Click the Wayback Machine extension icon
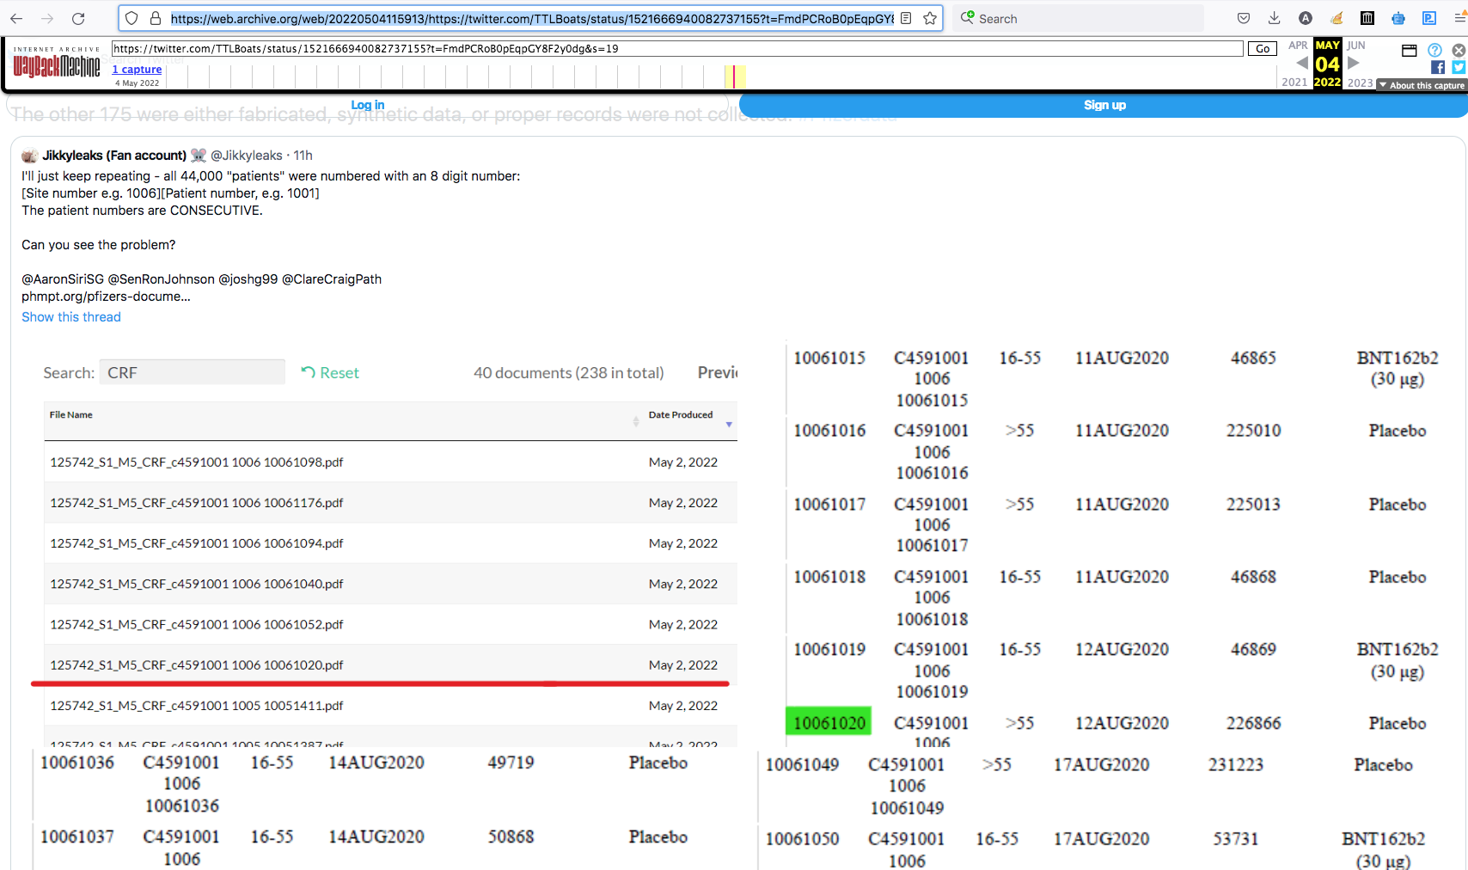The height and width of the screenshot is (870, 1468). (1367, 18)
